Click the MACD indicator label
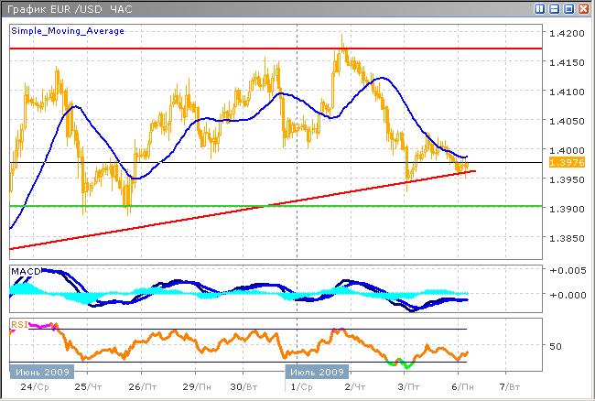Viewport: 595px width, 401px height. click(x=23, y=273)
